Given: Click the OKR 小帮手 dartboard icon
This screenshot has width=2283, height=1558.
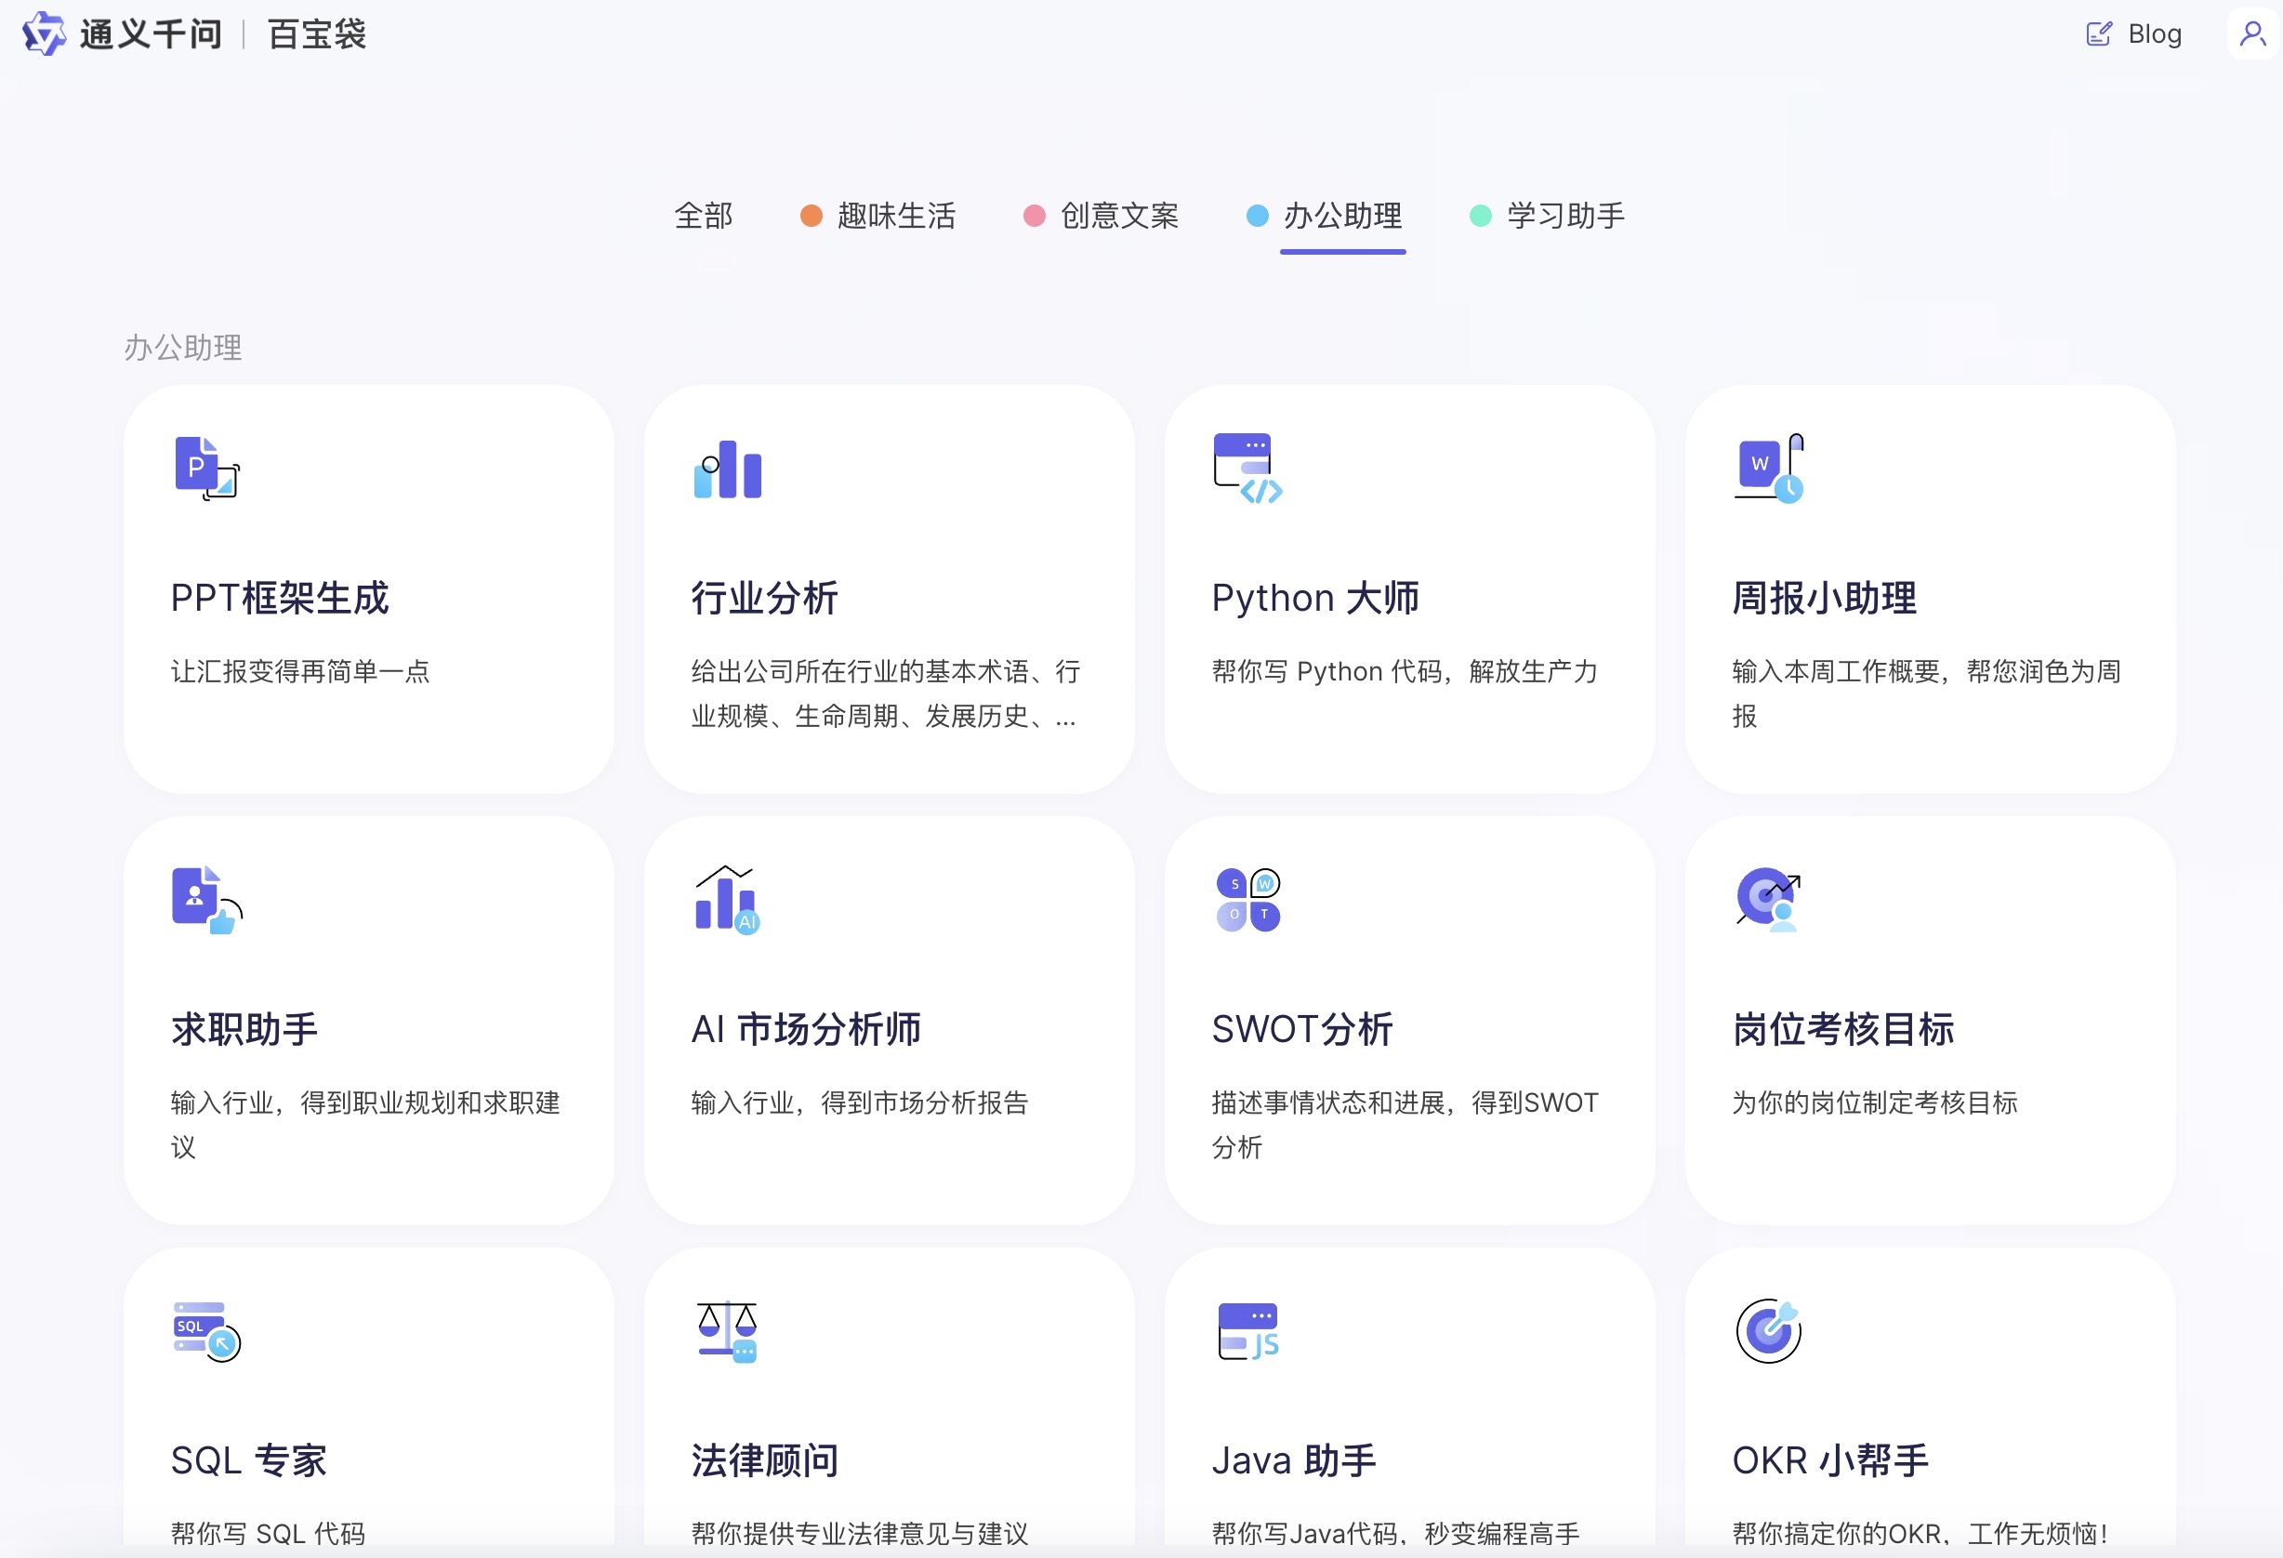Looking at the screenshot, I should [1767, 1332].
